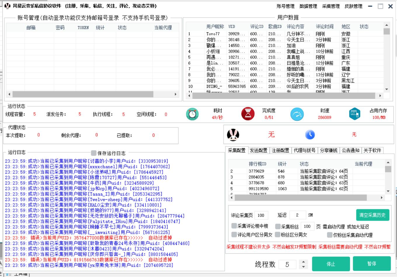
Task: Click the memory chip usage icon
Action: [x=354, y=114]
